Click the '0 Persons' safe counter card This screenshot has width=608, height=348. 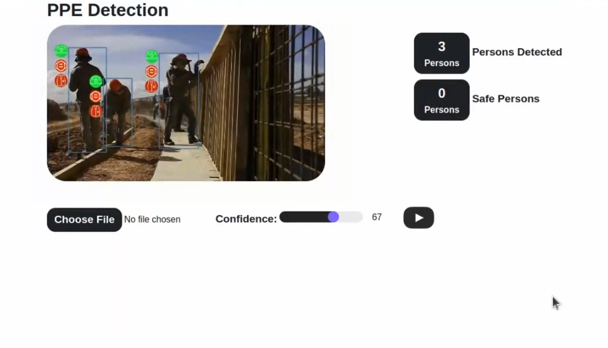(x=442, y=100)
